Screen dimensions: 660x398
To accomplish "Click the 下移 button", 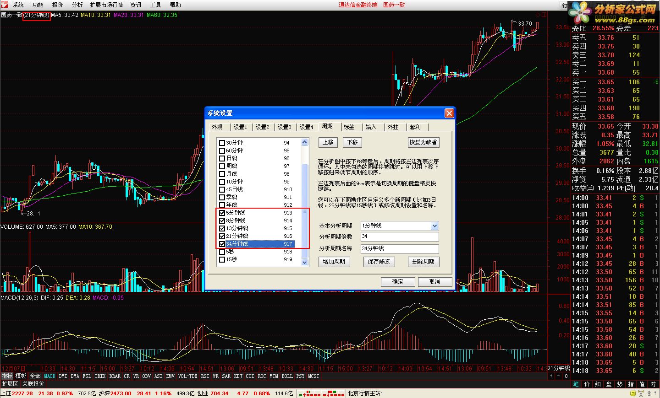I will (352, 142).
